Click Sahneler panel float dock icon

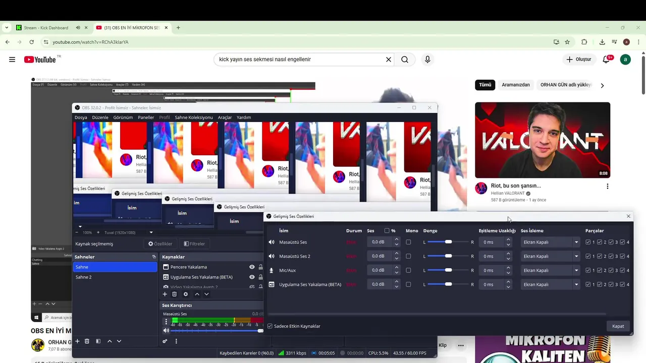tap(154, 257)
